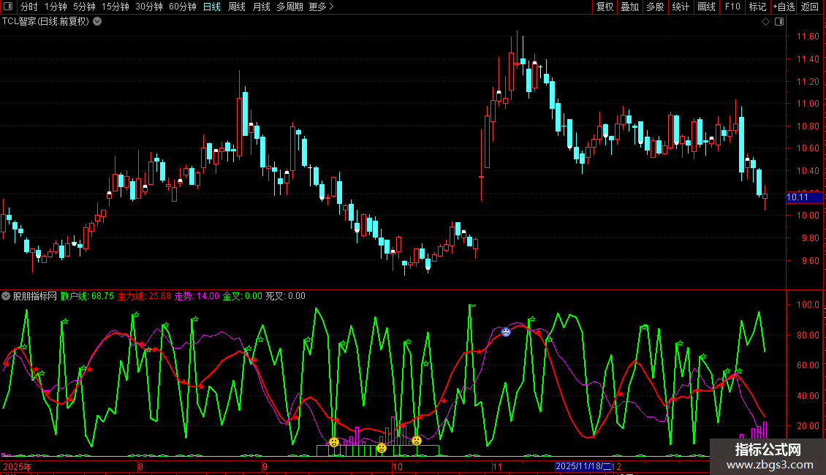Click the leftmost yellow smiley marker
This screenshot has width=826, height=475.
pyautogui.click(x=334, y=442)
